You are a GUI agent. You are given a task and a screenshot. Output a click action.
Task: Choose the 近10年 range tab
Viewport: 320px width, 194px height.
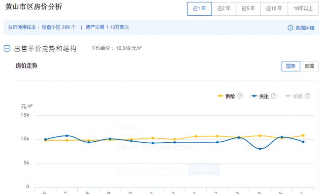tap(274, 8)
